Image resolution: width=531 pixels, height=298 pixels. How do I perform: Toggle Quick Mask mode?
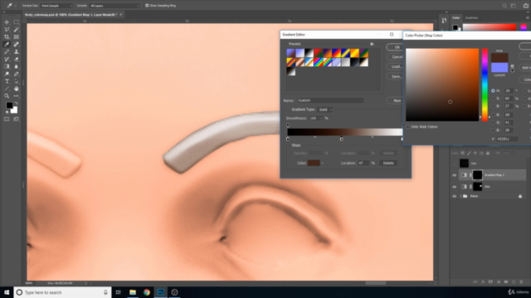[7, 119]
